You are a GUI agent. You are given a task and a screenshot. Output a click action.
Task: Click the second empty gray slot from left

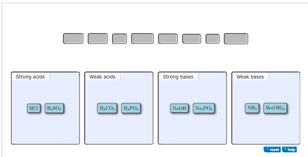pyautogui.click(x=98, y=39)
